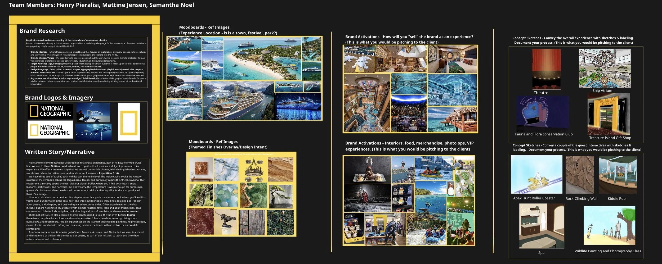Select the "Brand Research" heading
This screenshot has width=662, height=264.
pyautogui.click(x=42, y=31)
